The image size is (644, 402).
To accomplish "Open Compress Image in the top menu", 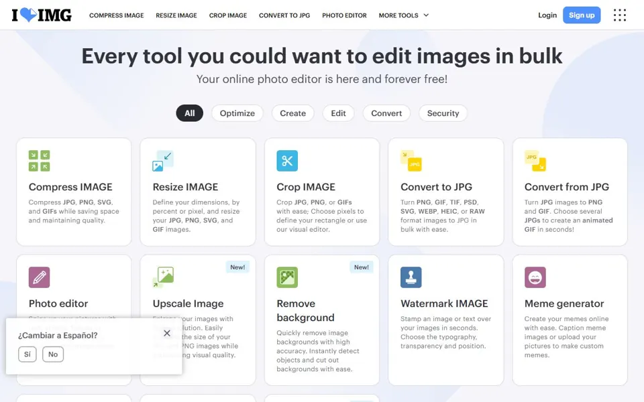I will pyautogui.click(x=116, y=15).
